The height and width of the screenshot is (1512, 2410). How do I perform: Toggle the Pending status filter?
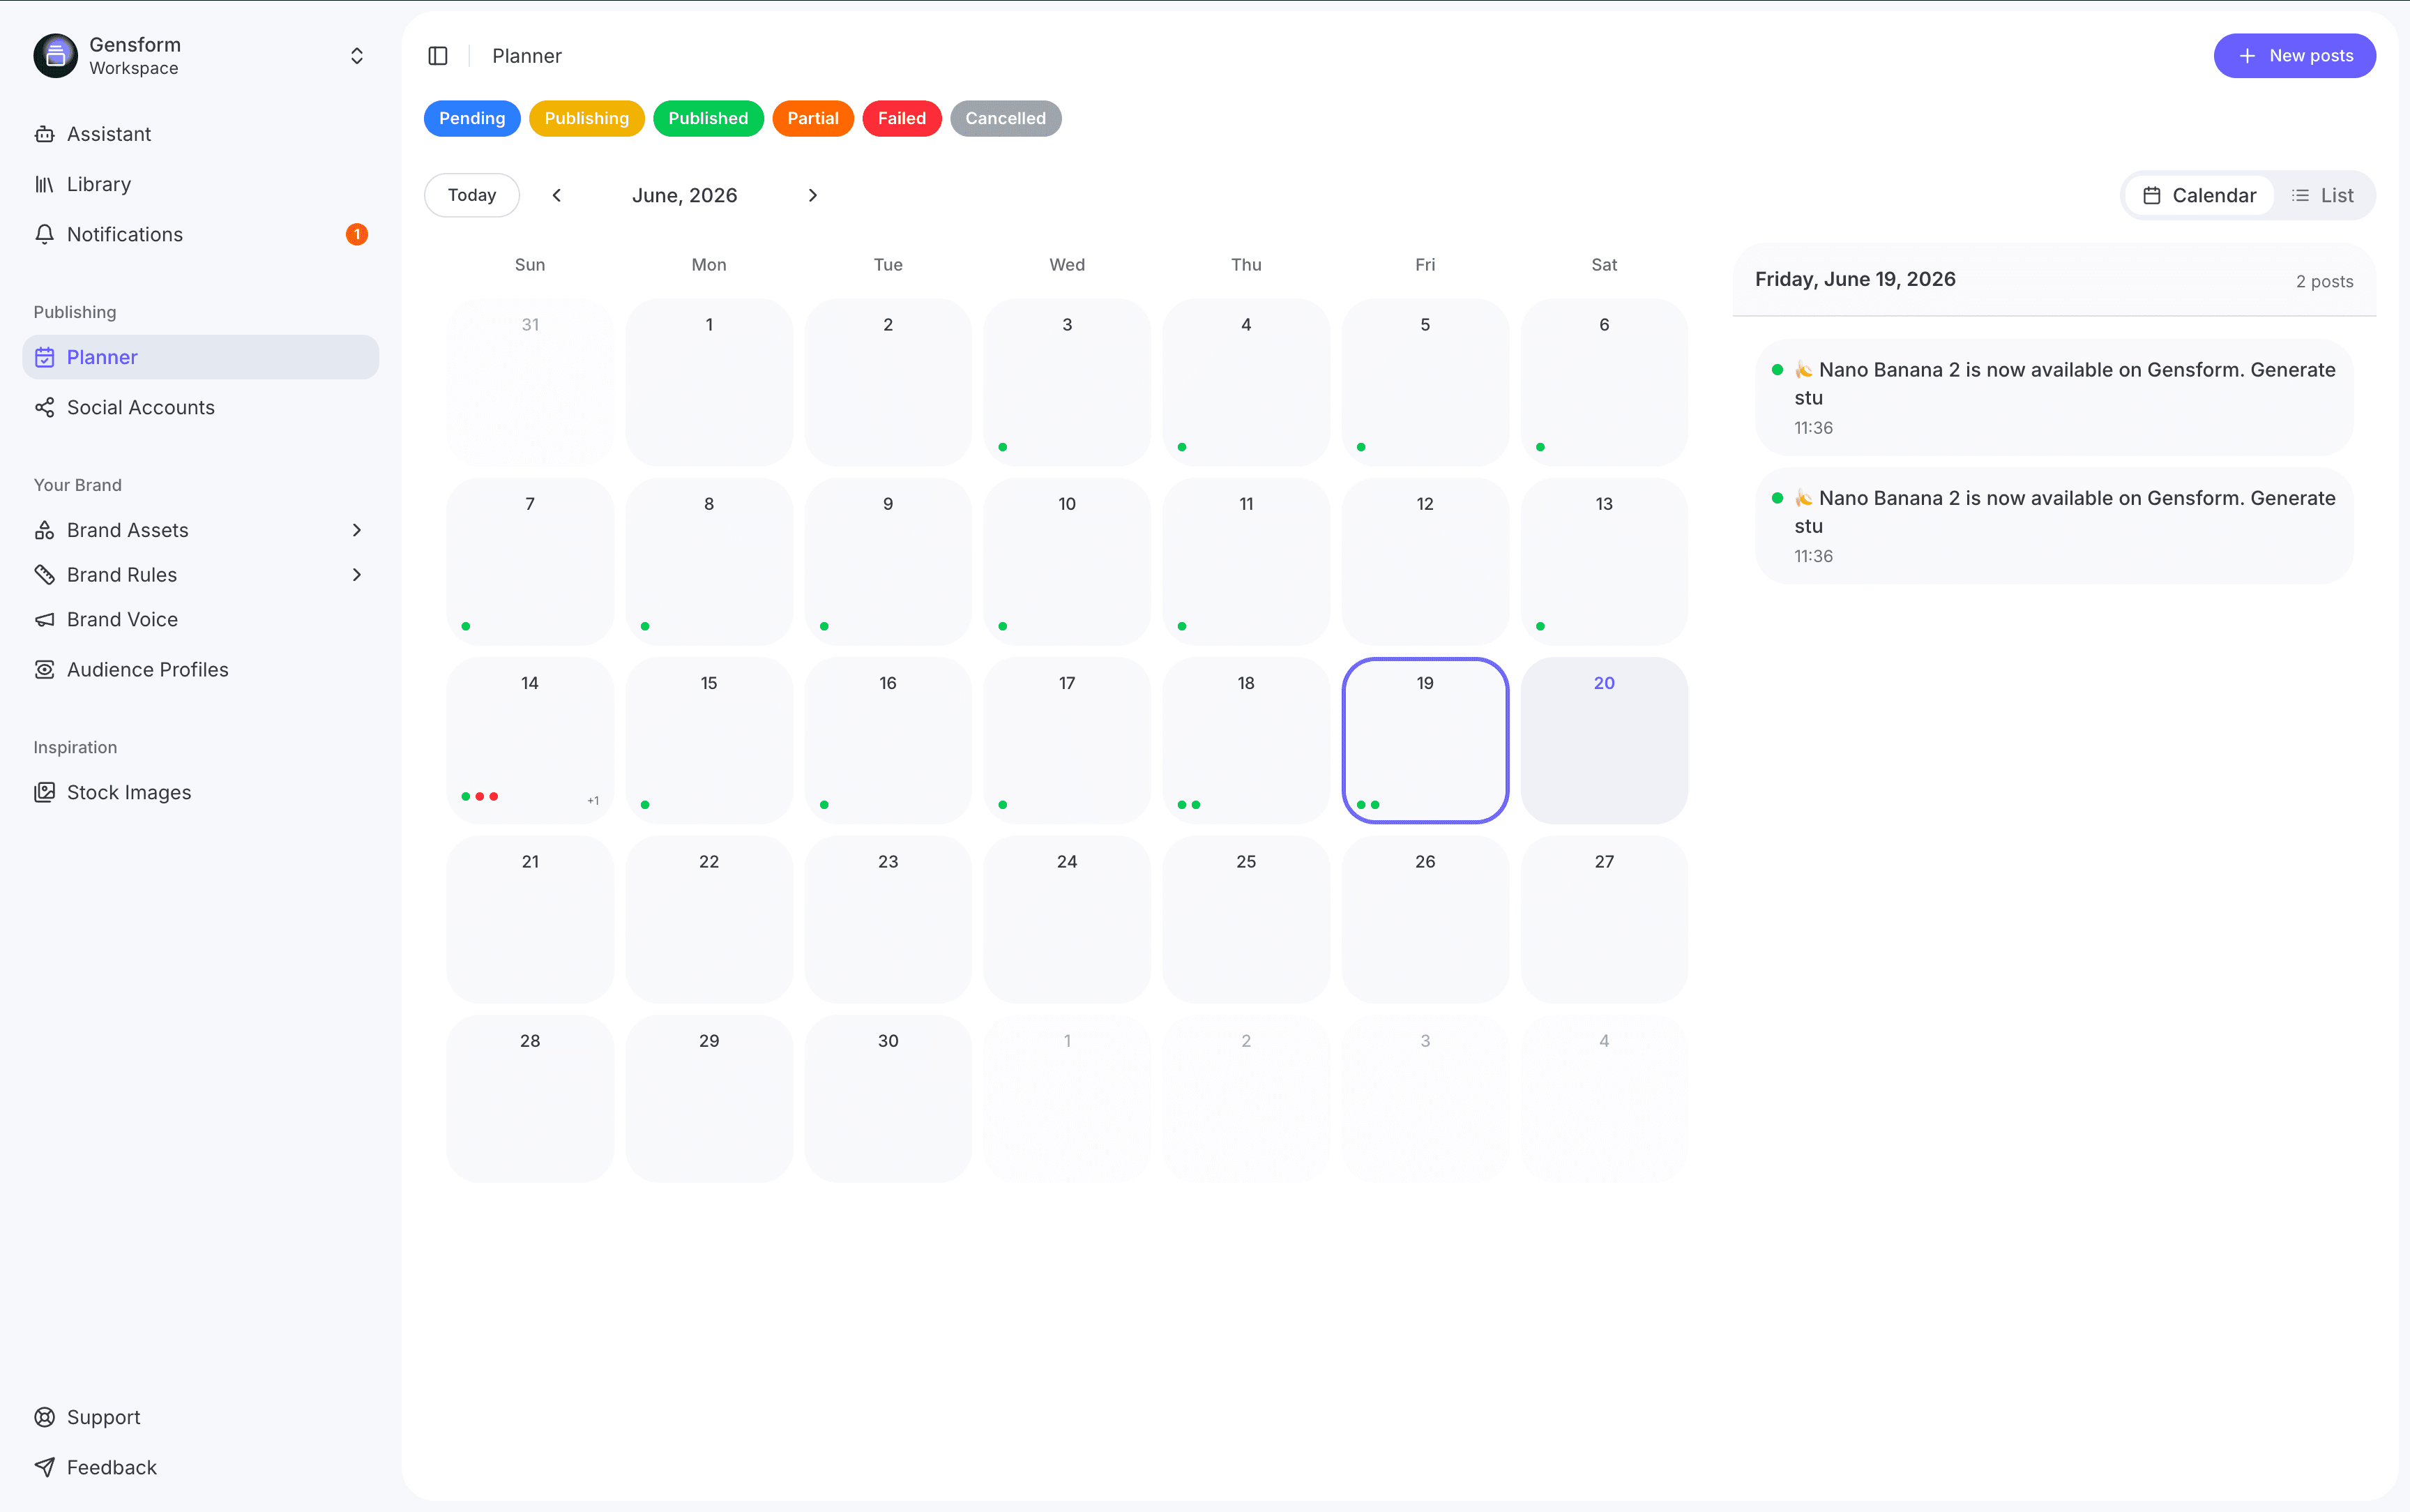tap(472, 118)
